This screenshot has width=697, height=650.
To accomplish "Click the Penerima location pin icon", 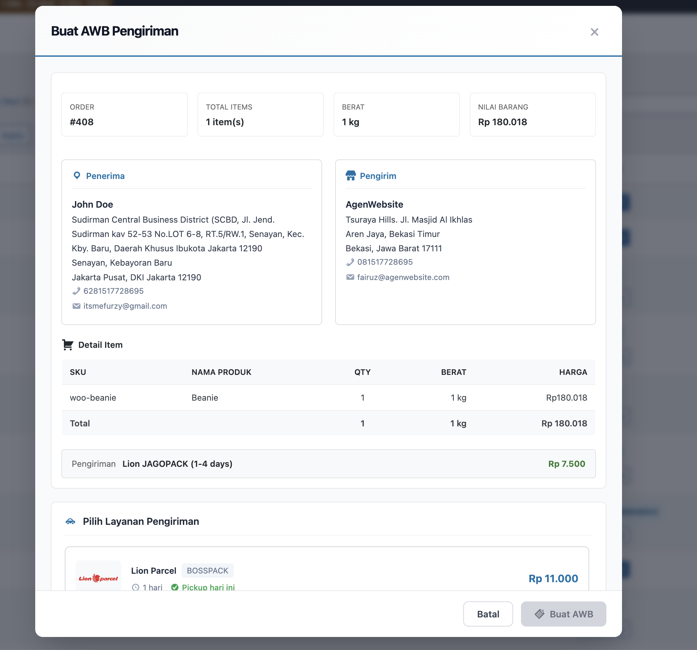I will tap(77, 176).
